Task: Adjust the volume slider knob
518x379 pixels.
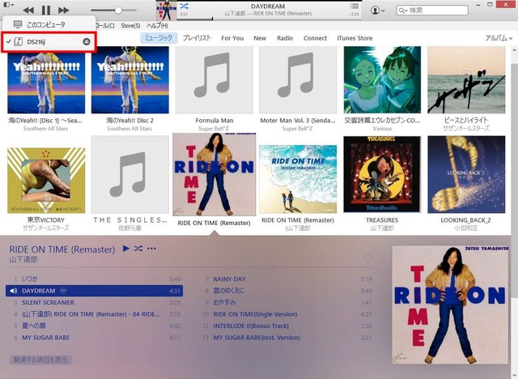Action: 118,11
